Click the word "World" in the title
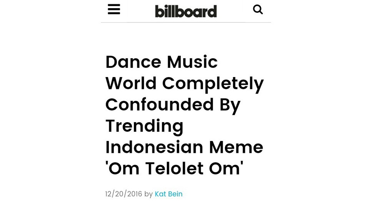373x201 pixels. (x=131, y=83)
